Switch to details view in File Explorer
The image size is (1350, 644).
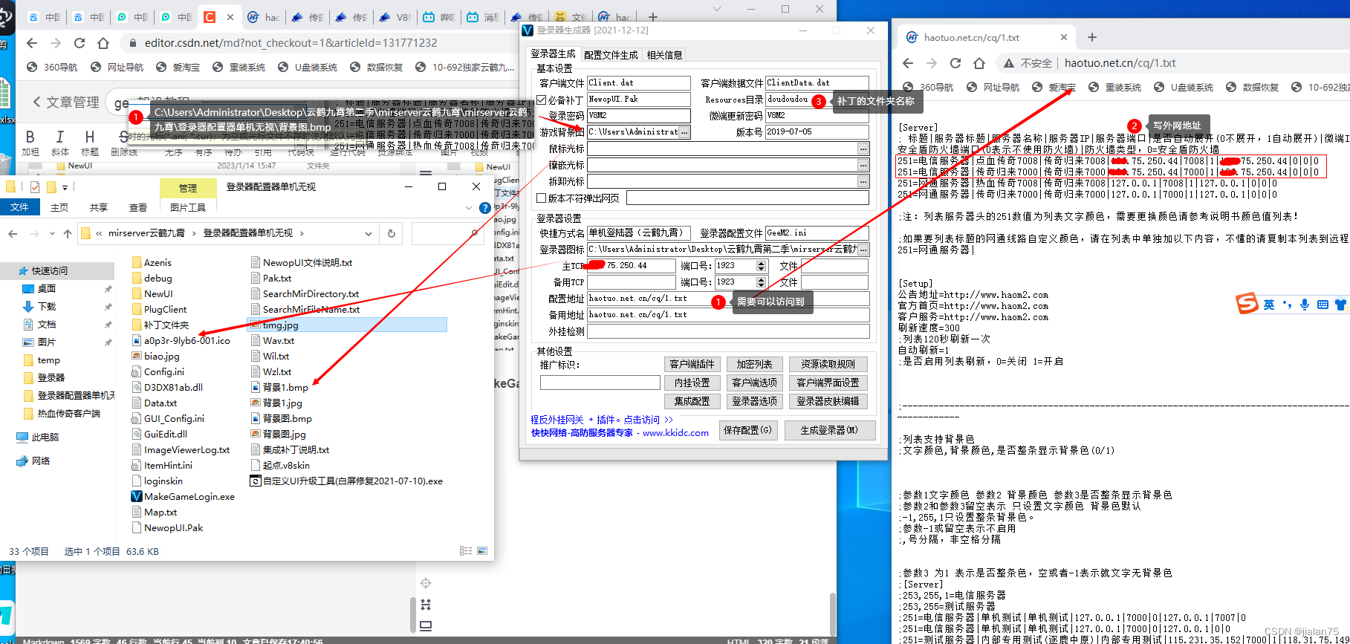(466, 551)
